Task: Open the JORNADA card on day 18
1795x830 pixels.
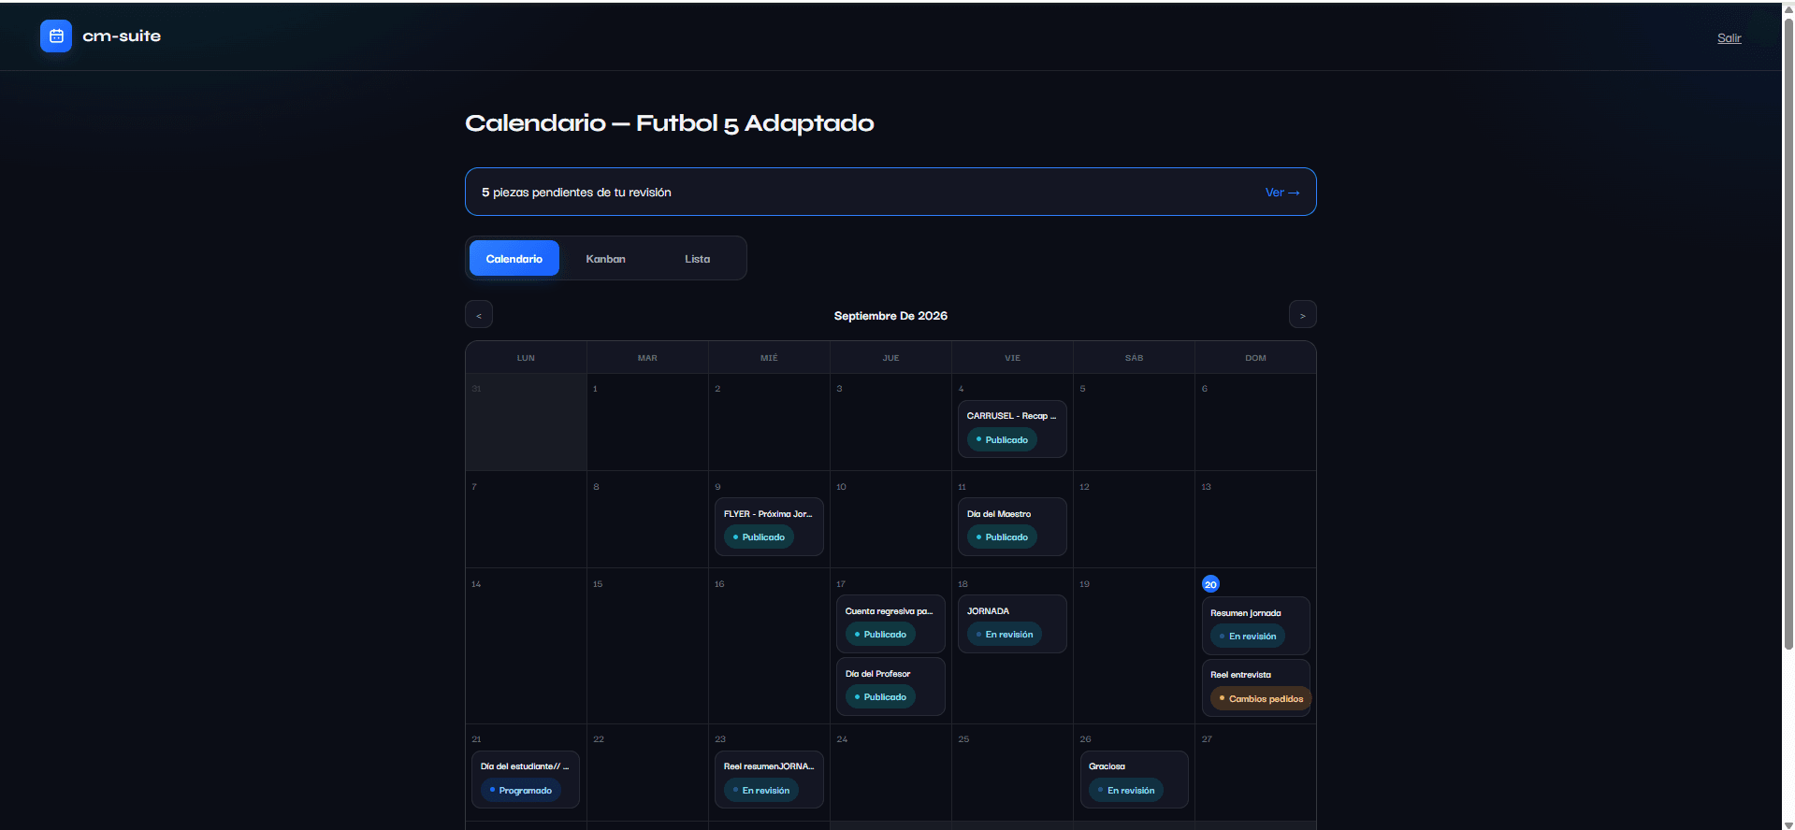Action: coord(1012,624)
